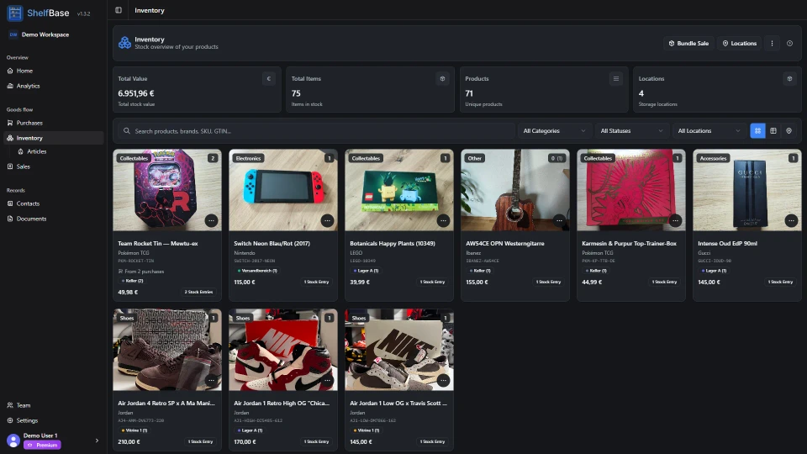Focus the product search field
Image resolution: width=807 pixels, height=454 pixels.
click(314, 131)
